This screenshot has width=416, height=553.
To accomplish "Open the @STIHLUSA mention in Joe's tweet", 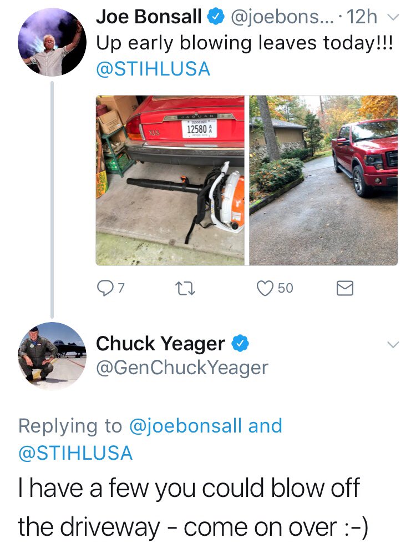I will tap(153, 69).
